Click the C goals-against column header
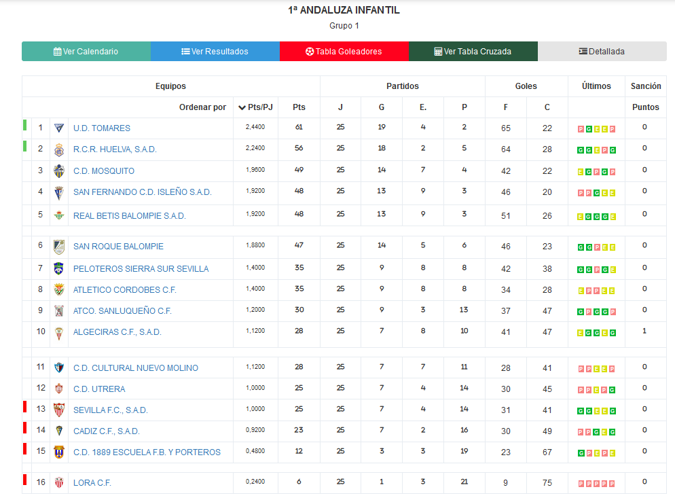675x500 pixels. click(547, 107)
